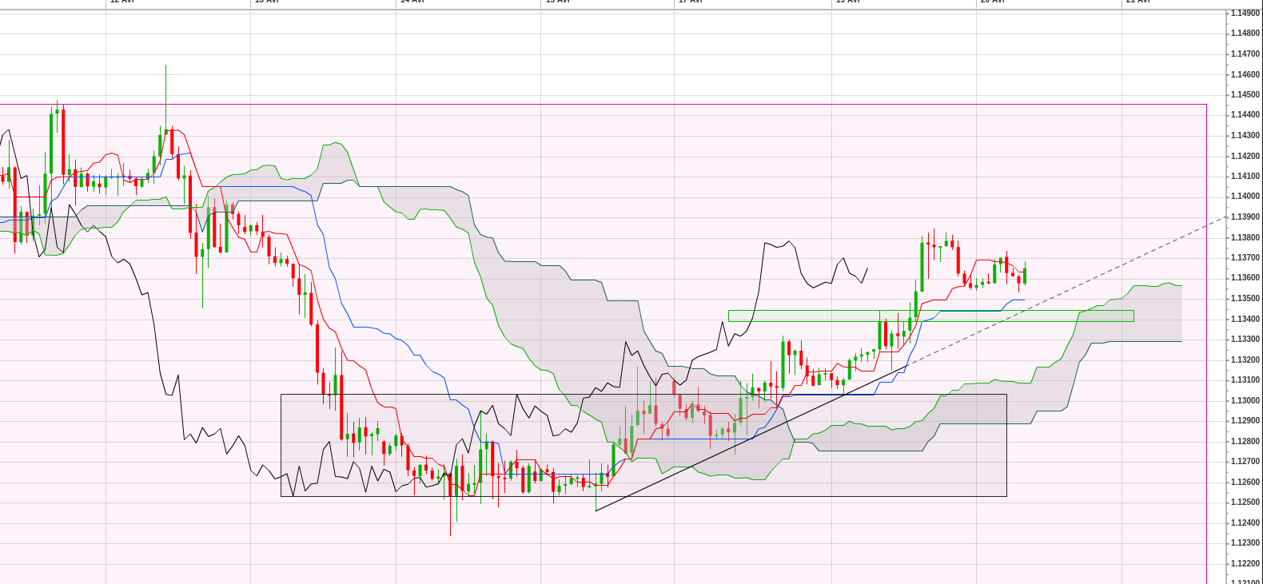1263x584 pixels.
Task: Click the 1.14500 price axis label
Action: pos(1245,95)
